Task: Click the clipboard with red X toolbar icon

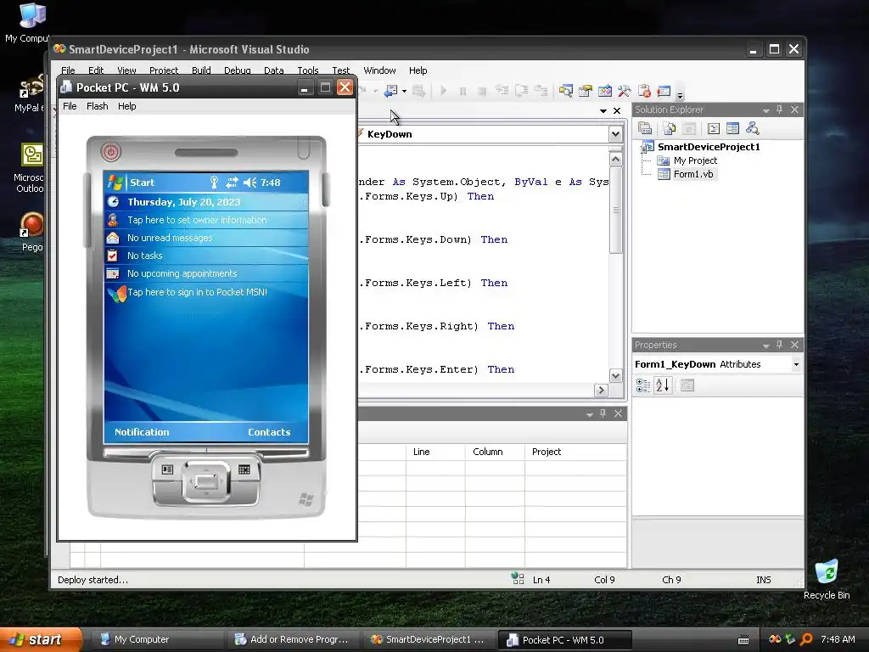Action: [644, 90]
